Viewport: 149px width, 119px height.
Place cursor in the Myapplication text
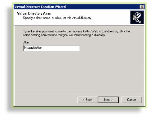(33, 48)
